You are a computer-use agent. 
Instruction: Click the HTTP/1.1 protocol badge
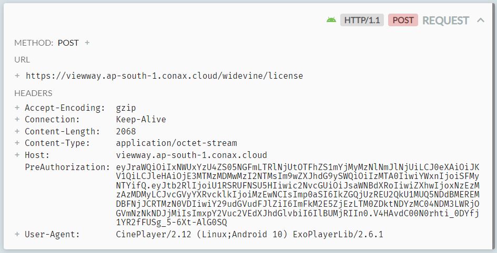click(x=362, y=20)
